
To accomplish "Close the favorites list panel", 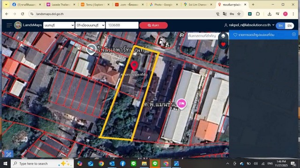I will point(294,34).
